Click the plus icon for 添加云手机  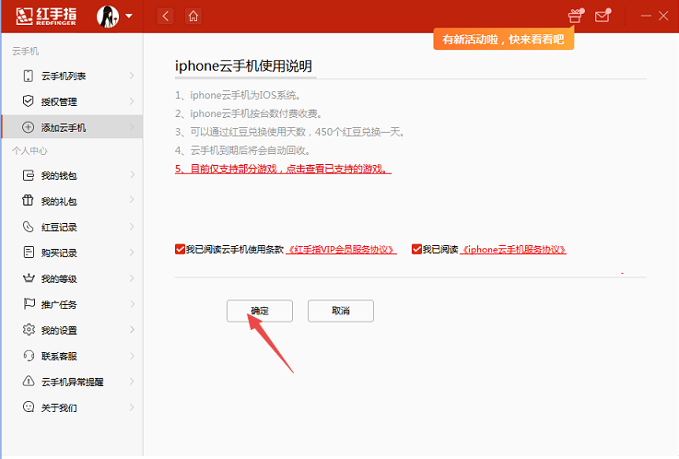(29, 127)
